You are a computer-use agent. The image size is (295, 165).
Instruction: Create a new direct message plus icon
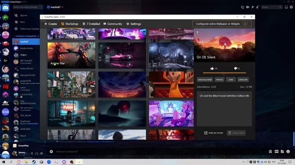pyautogui.click(x=38, y=36)
